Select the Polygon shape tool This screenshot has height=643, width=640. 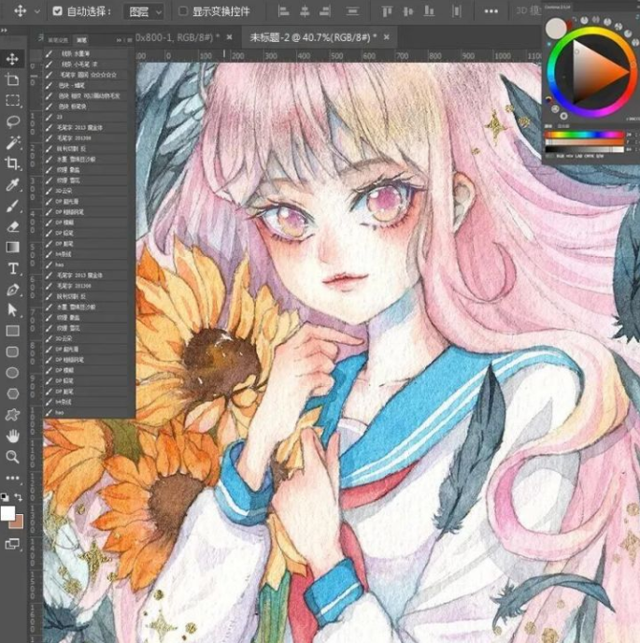click(12, 393)
